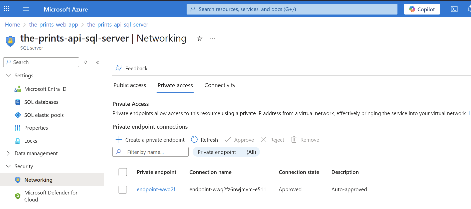Screen dimensions: 471x209
Task: Favorite this resource with the star
Action: click(200, 39)
